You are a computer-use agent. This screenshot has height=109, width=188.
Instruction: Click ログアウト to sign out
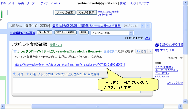click(145, 3)
